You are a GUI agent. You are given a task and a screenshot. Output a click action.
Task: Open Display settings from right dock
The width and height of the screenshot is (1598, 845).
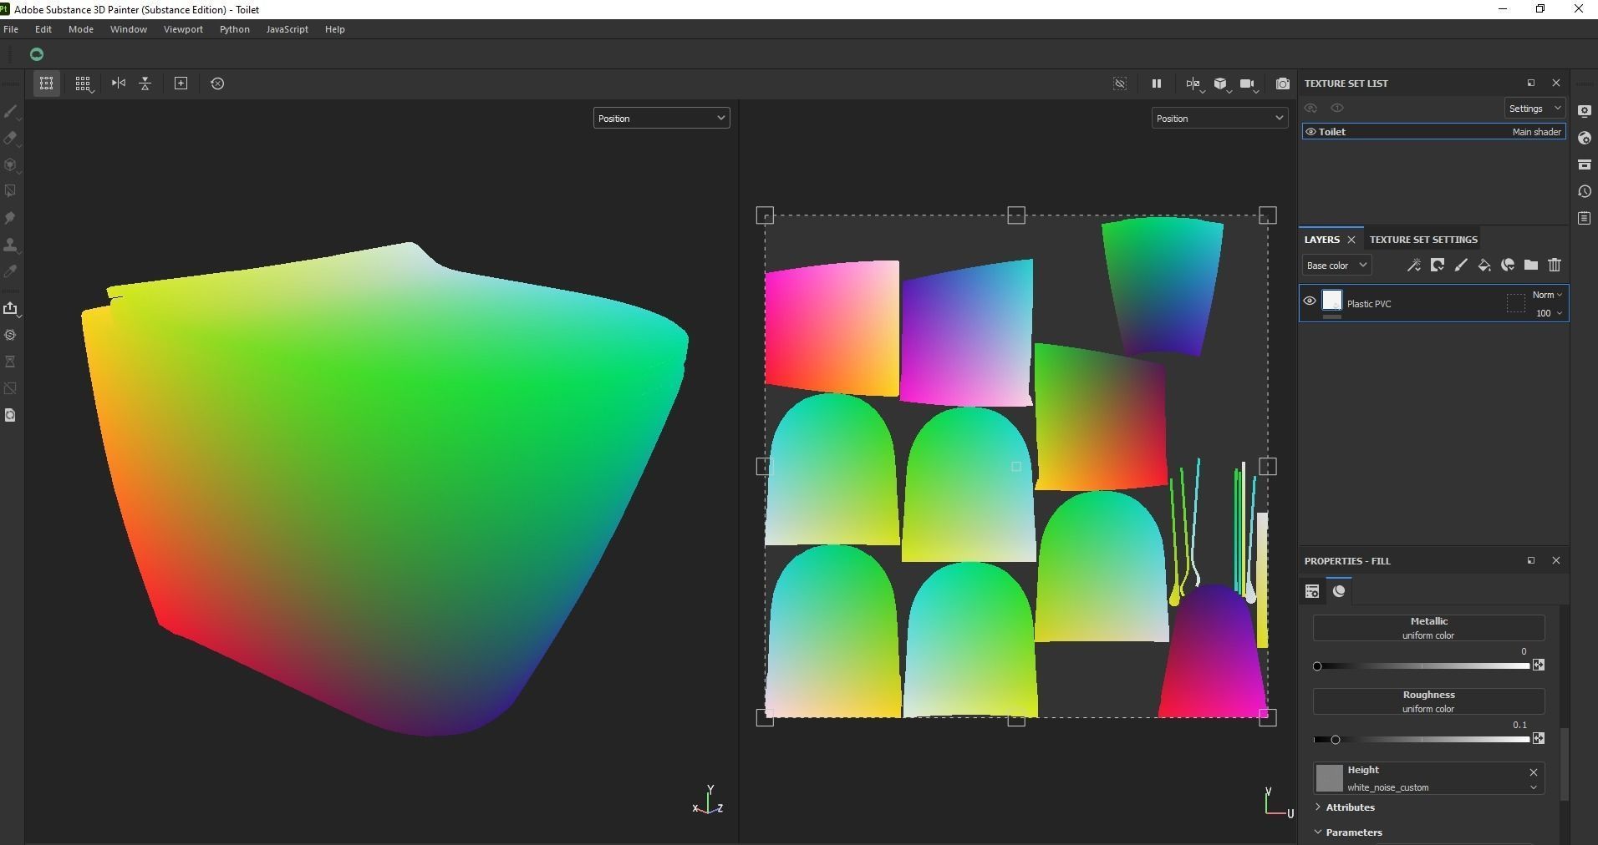(1585, 111)
